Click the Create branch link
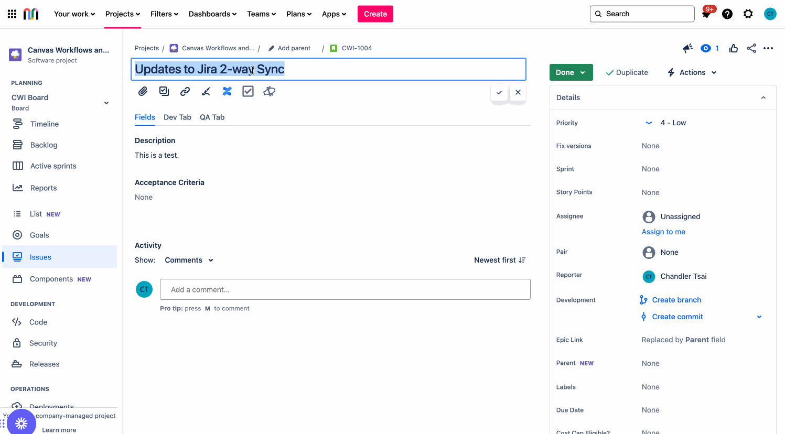 676,300
